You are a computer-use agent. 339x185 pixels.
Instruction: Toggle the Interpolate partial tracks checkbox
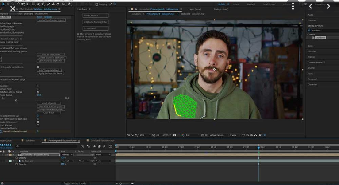coord(38,67)
